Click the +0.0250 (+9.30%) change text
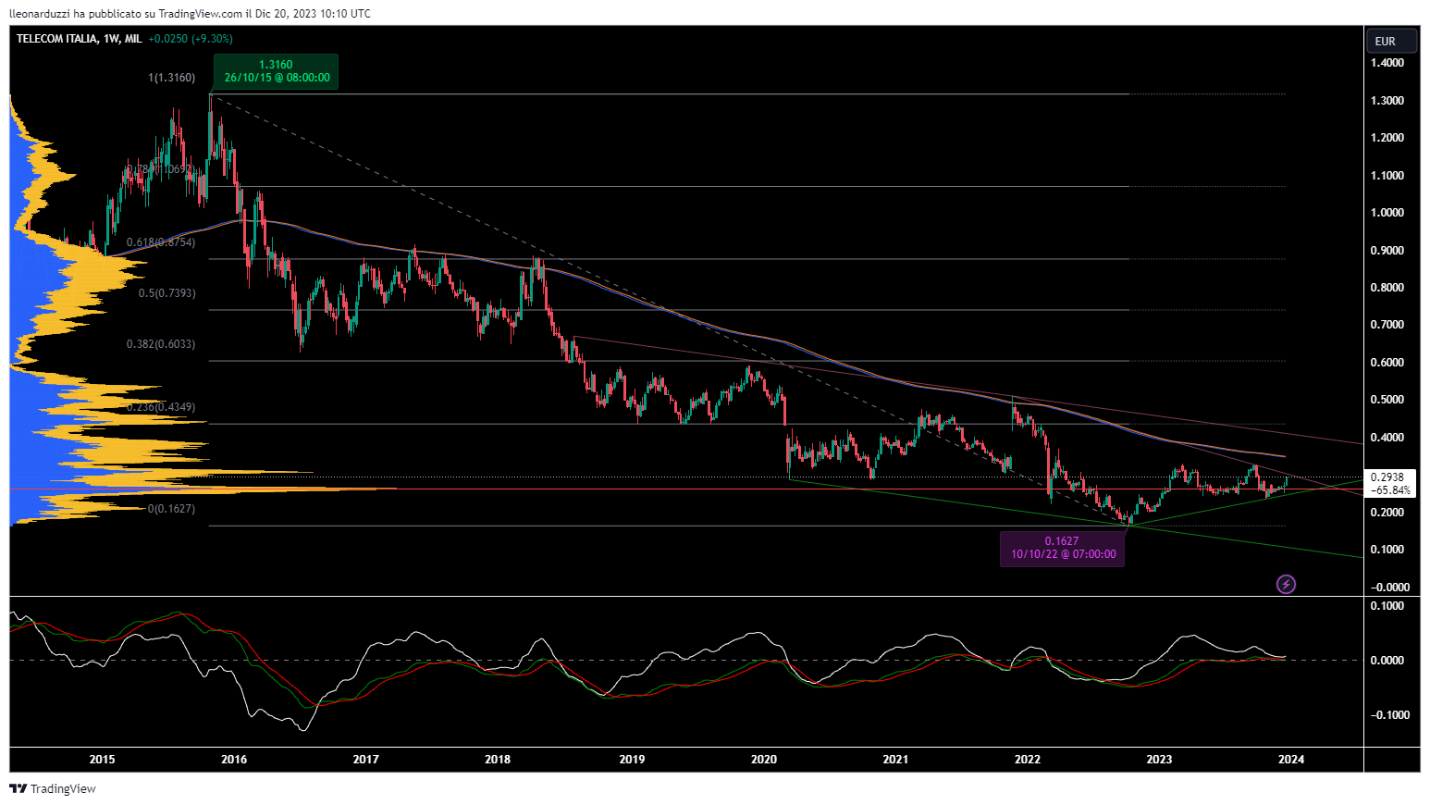This screenshot has height=805, width=1430. click(x=191, y=39)
